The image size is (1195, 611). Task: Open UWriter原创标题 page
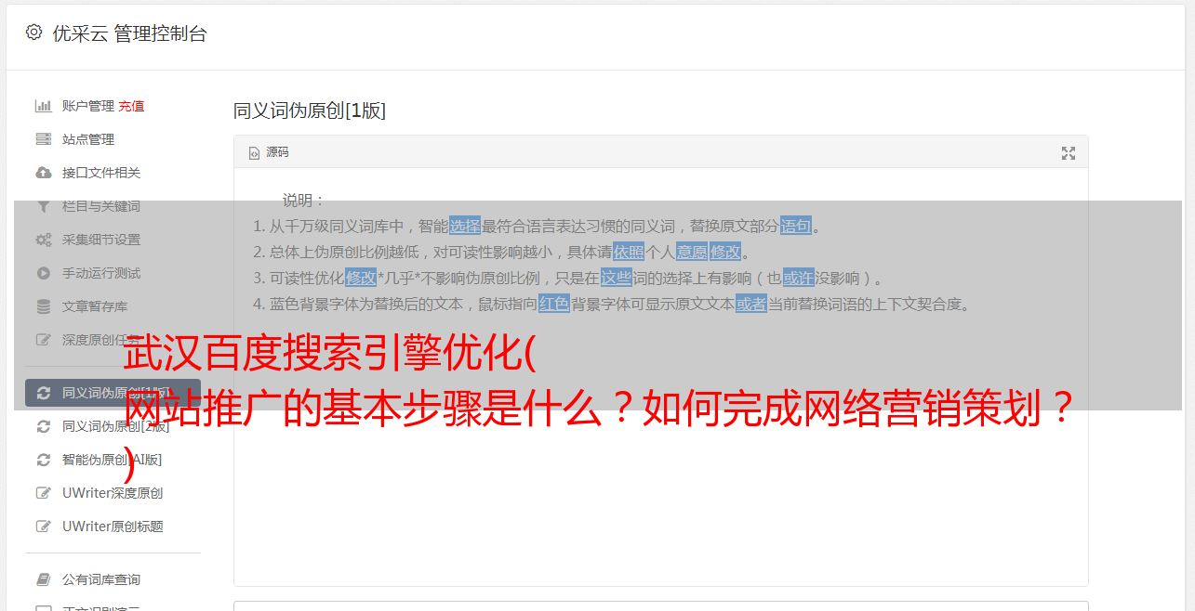coord(113,526)
